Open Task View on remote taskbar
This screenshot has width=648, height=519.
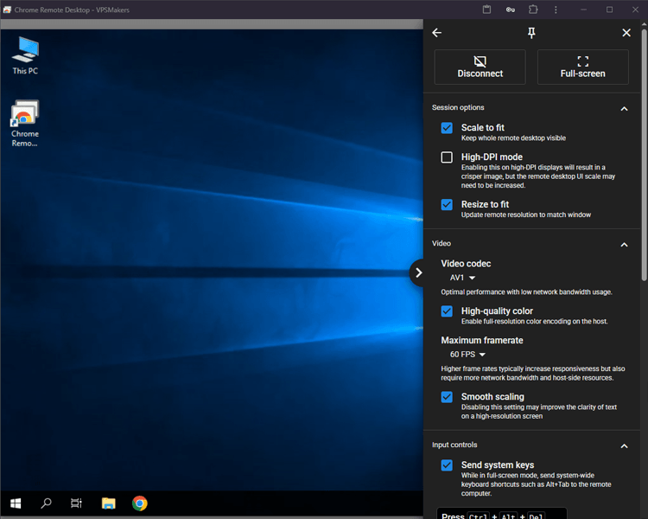76,503
